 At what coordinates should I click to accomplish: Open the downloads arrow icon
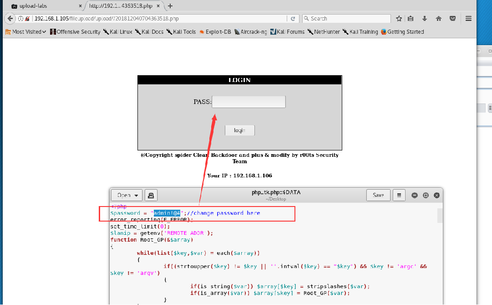pos(425,19)
